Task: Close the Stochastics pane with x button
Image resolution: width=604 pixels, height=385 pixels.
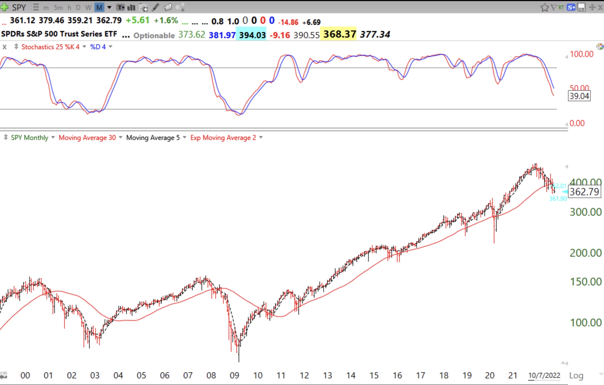Action: point(4,47)
